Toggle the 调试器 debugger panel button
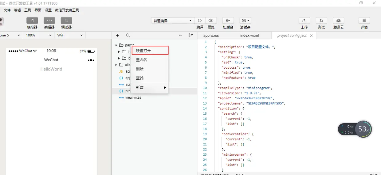Screen dimensions: 381x175 coord(66,21)
